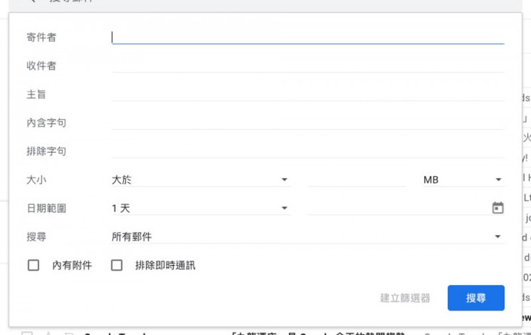The image size is (531, 335).
Task: Click the blue 搜尋 button
Action: point(476,298)
